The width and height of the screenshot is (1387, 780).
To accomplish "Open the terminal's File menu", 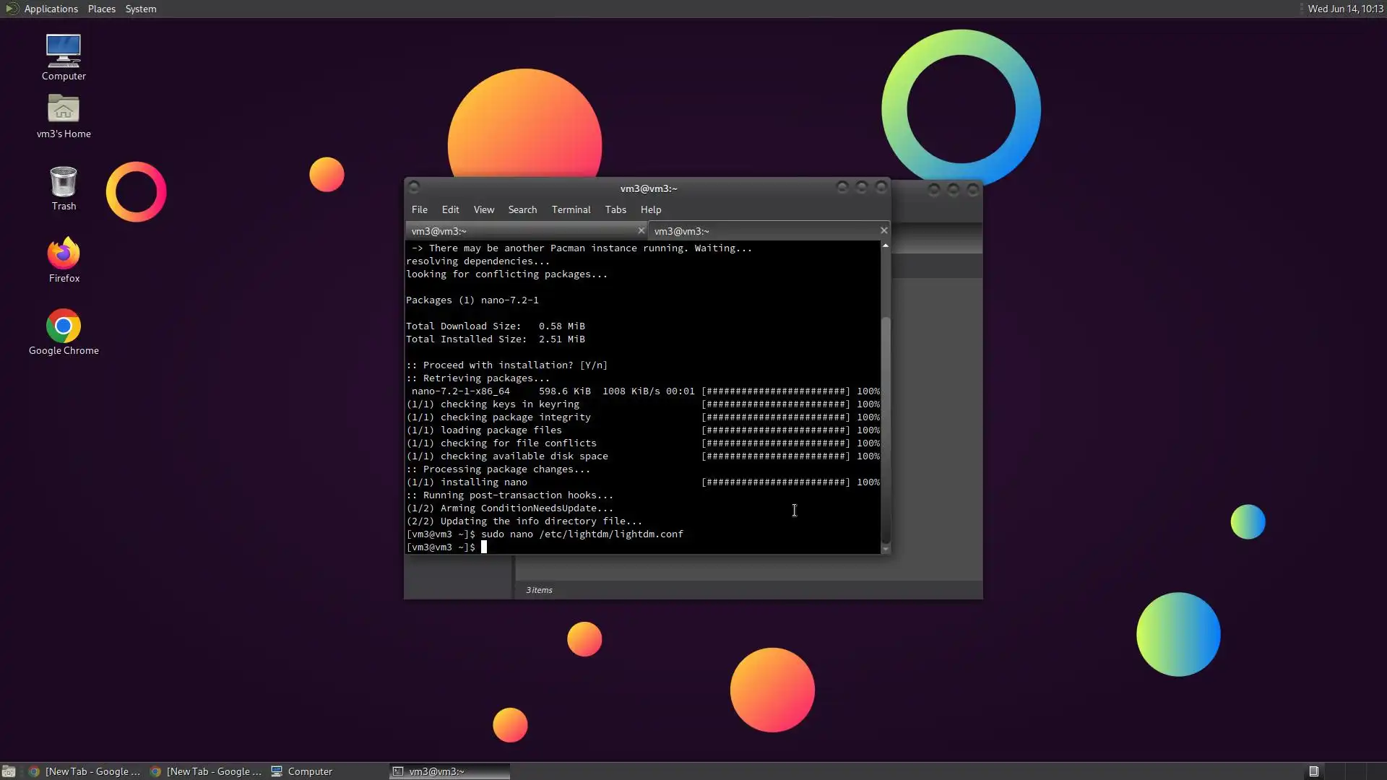I will click(419, 209).
